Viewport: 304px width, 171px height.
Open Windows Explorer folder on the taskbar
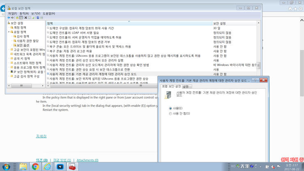[x=23, y=166]
